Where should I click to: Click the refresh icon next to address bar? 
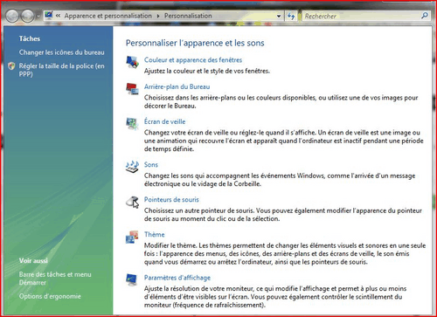(291, 16)
